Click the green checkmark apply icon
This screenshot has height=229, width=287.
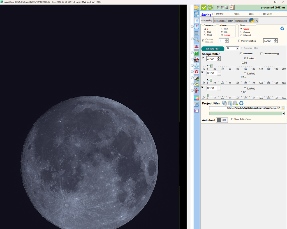(204, 7)
